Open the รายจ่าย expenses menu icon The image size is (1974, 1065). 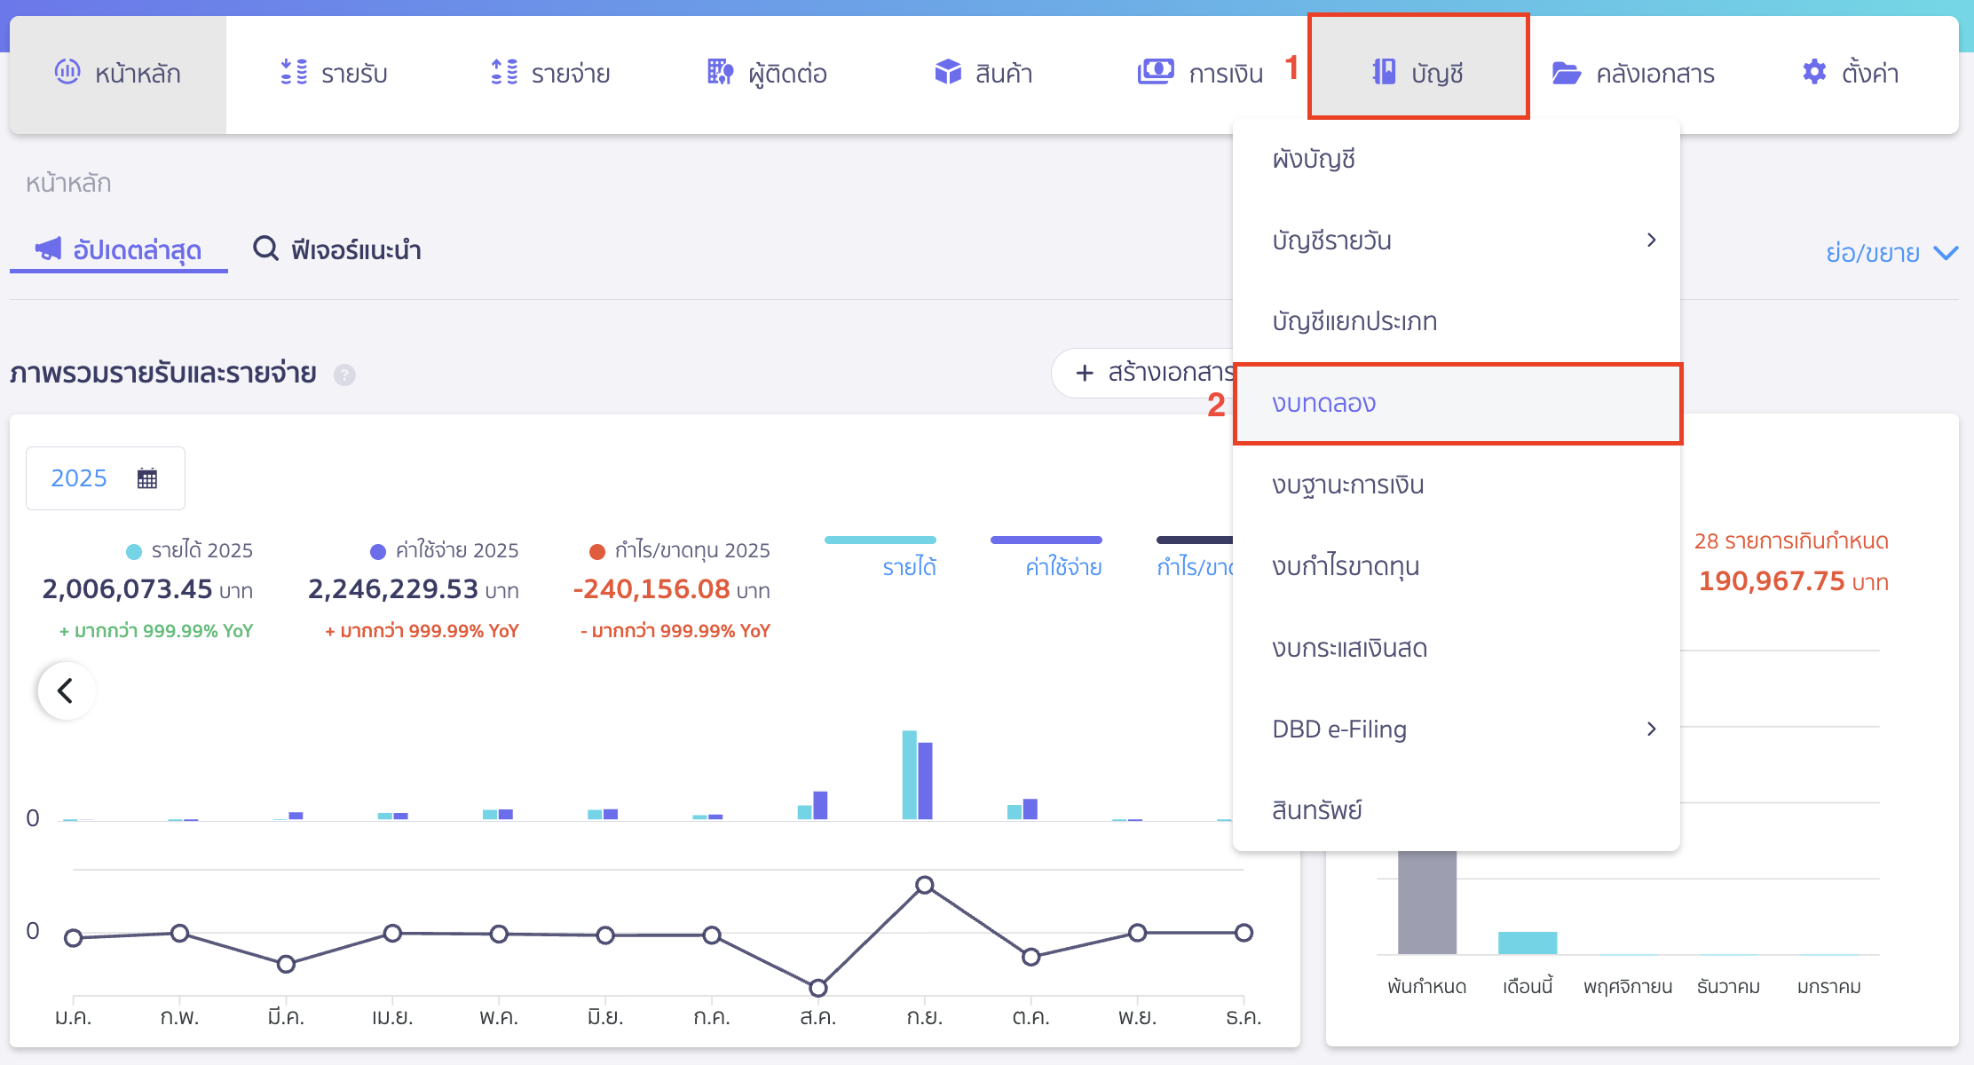pos(504,72)
